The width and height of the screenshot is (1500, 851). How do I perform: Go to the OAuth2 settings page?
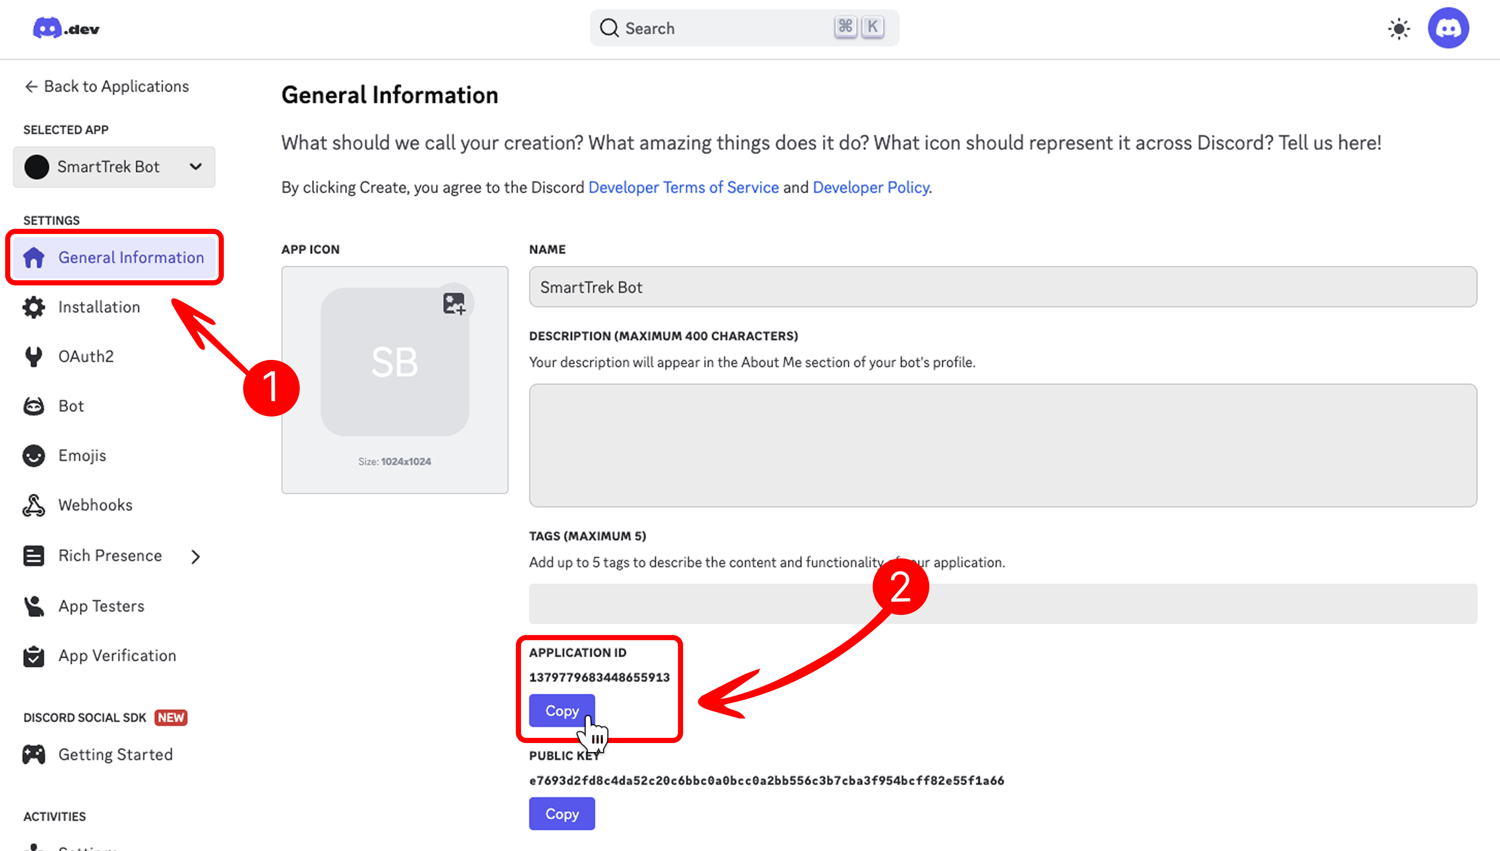click(x=86, y=357)
